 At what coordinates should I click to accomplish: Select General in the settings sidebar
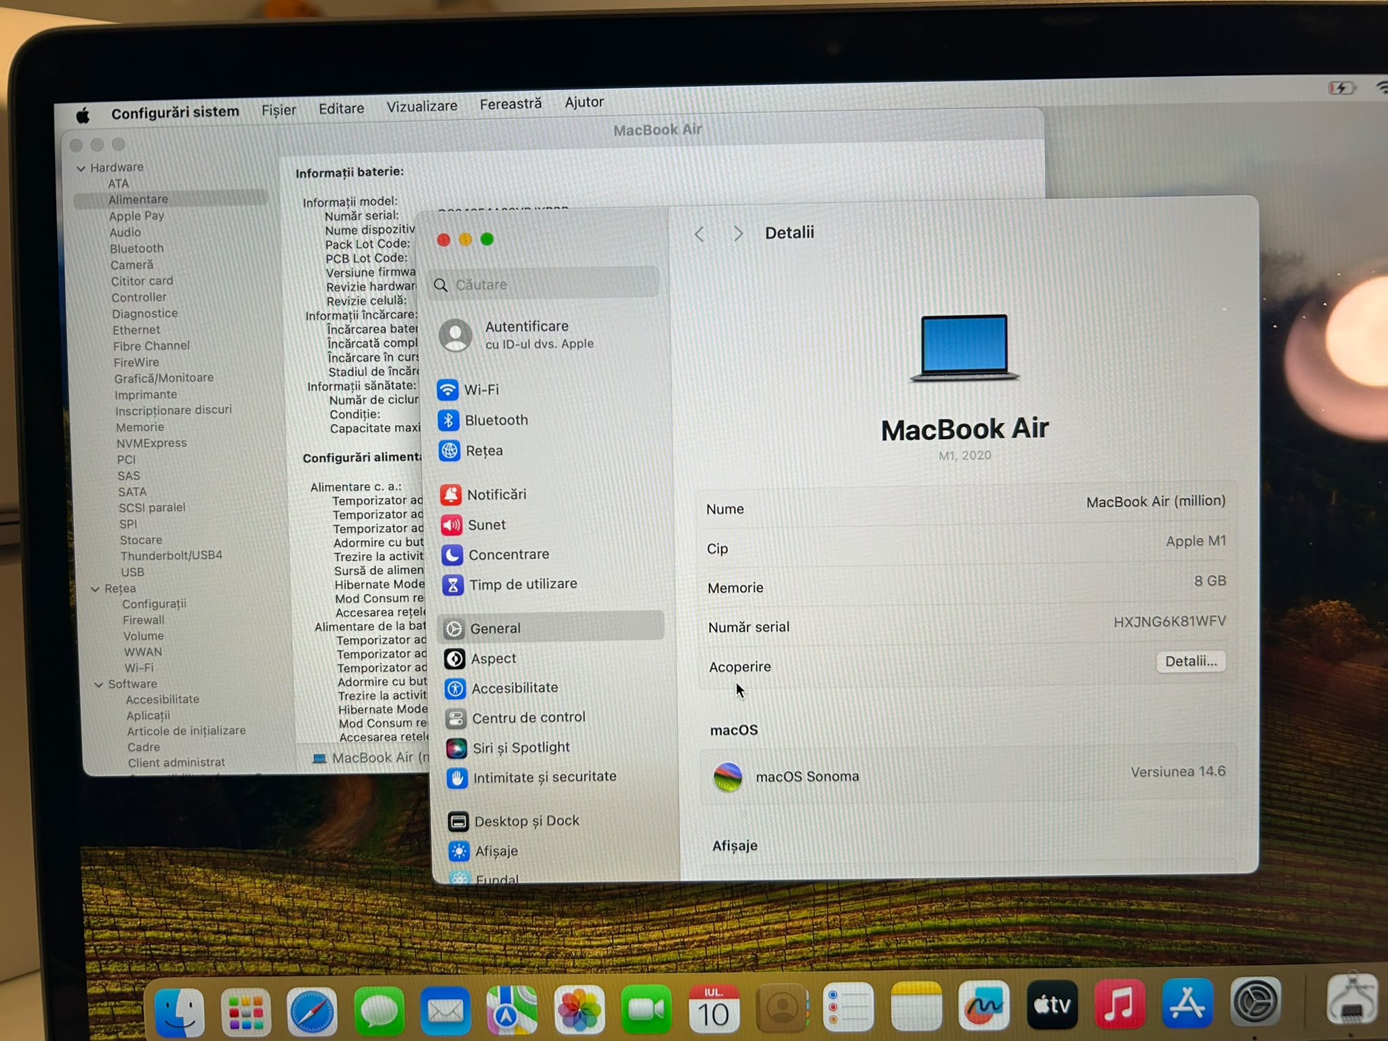tap(550, 628)
